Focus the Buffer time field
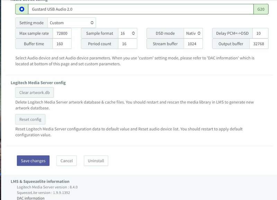277x200 pixels. point(62,44)
